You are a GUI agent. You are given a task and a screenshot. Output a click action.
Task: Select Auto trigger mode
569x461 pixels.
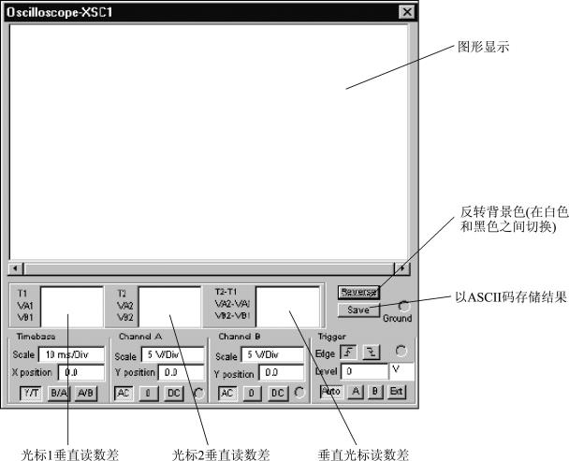pos(331,392)
